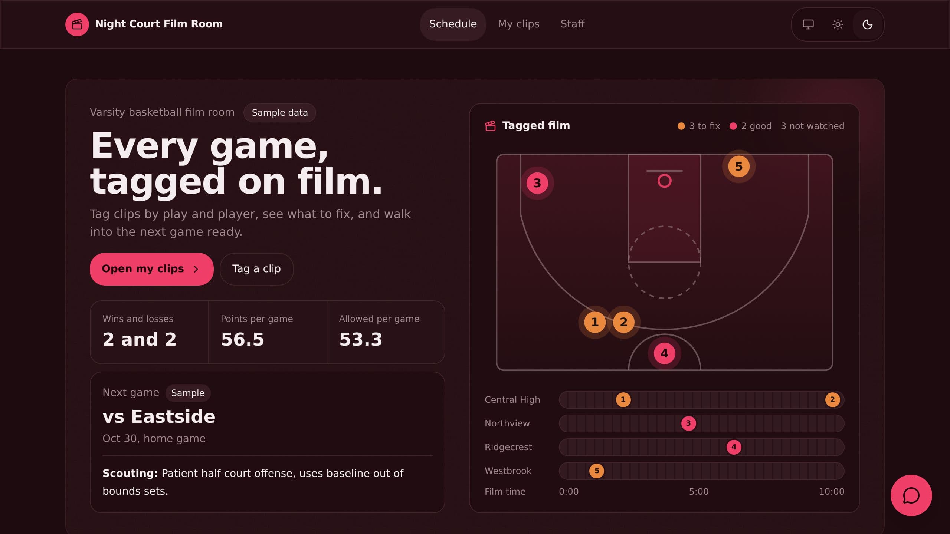Viewport: 950px width, 534px height.
Task: Select court marker 2 on the arc
Action: click(623, 322)
